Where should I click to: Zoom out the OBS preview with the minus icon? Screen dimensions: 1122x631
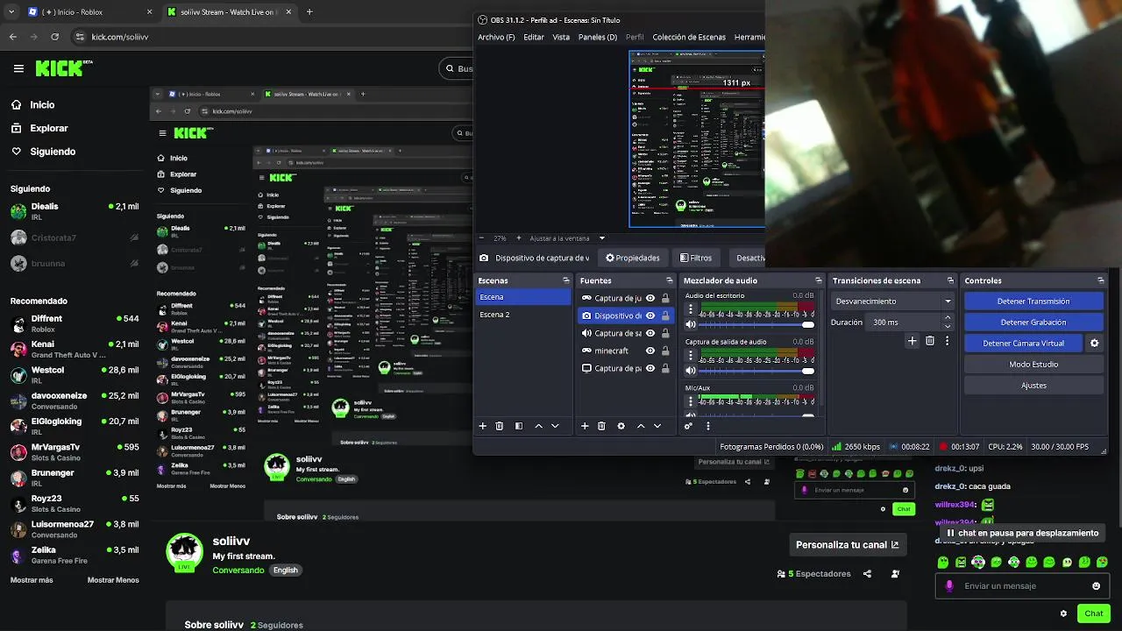[x=481, y=238]
